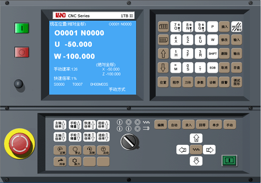This screenshot has height=183, width=261.
Task: Turn on coolant with the faucet 冷却 key
Action: (x=60, y=161)
